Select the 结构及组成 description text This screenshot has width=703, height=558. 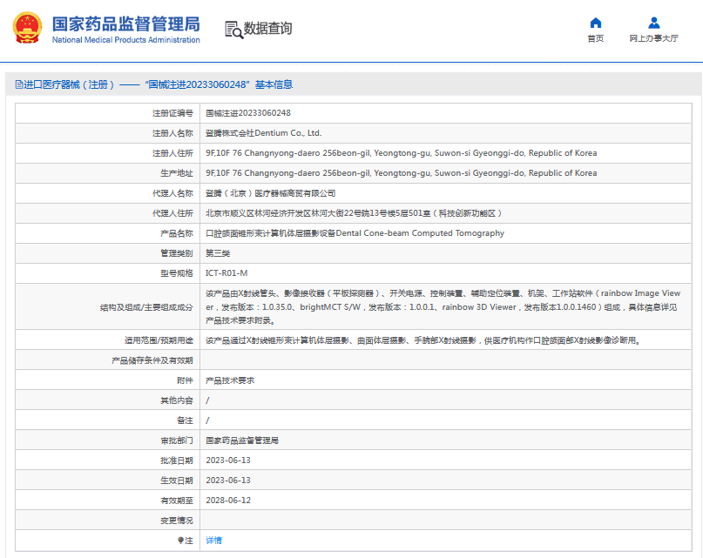[443, 307]
